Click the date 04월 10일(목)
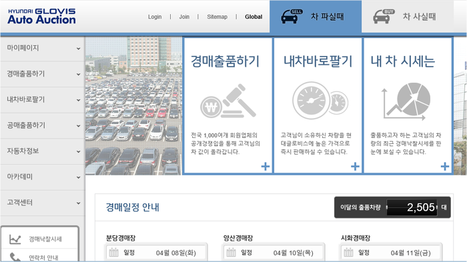The width and height of the screenshot is (467, 262). pyautogui.click(x=294, y=253)
